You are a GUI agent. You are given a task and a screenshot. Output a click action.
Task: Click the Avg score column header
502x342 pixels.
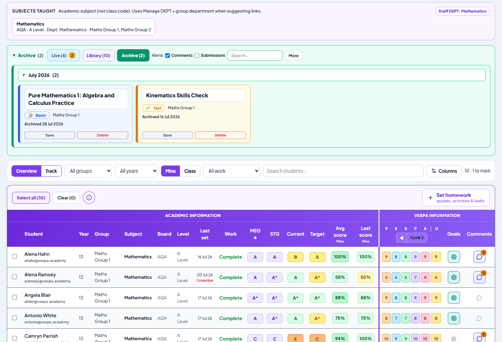340,234
